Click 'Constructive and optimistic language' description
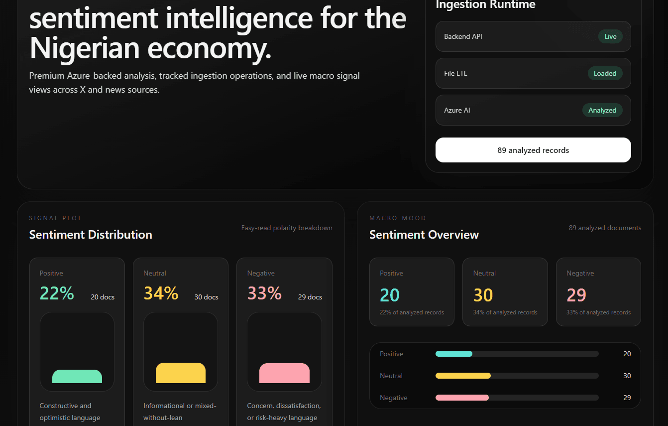Screen dimensions: 668x426 point(70,412)
